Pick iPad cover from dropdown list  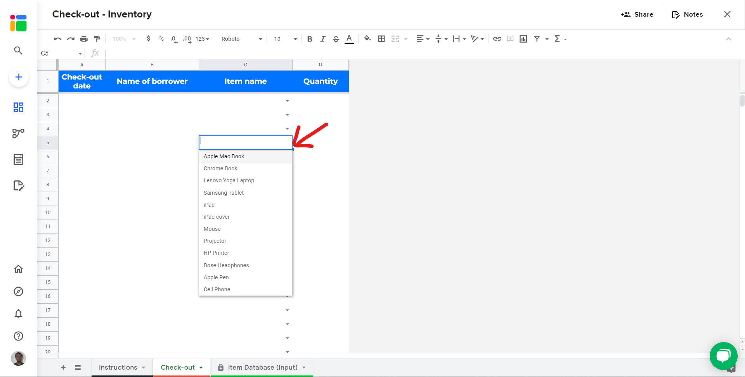(x=246, y=217)
